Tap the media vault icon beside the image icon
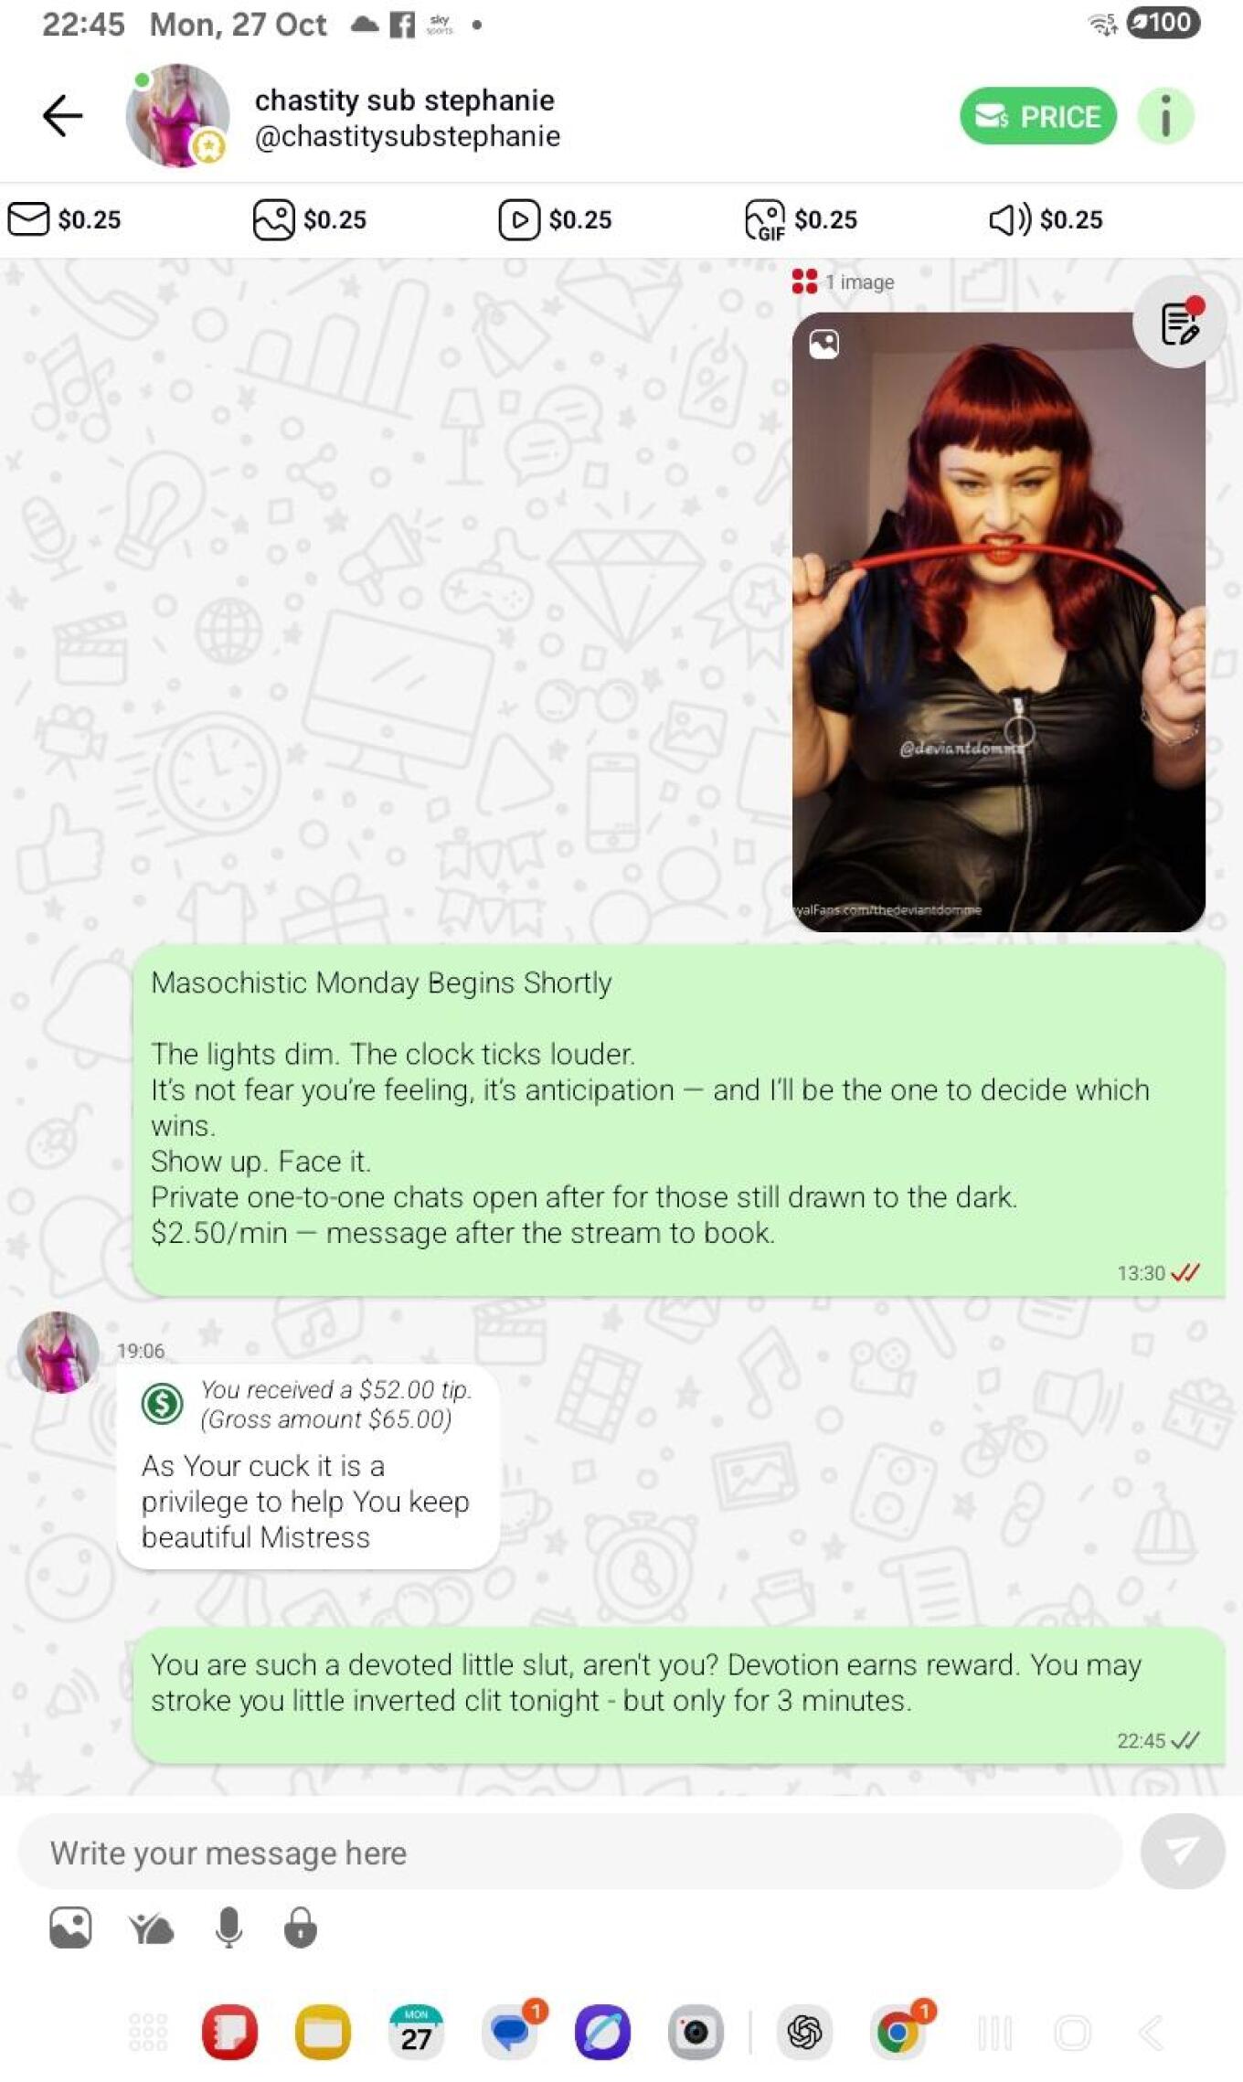1243x2082 pixels. pyautogui.click(x=151, y=1928)
